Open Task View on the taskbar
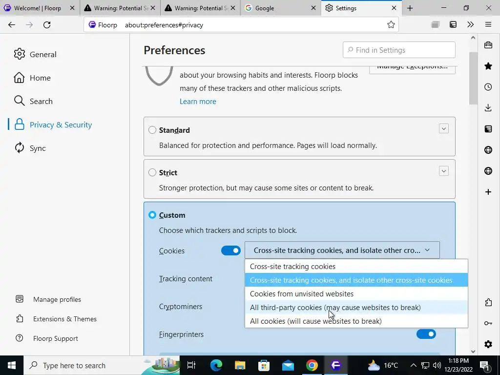This screenshot has width=500, height=375. pyautogui.click(x=191, y=365)
